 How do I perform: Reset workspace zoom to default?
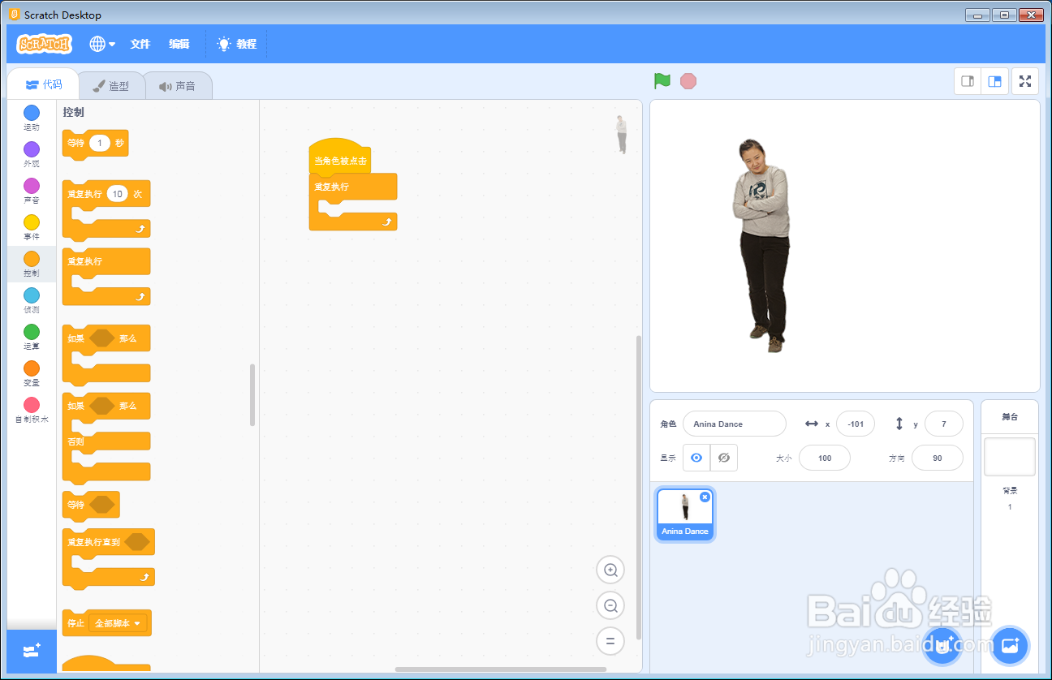tap(610, 641)
